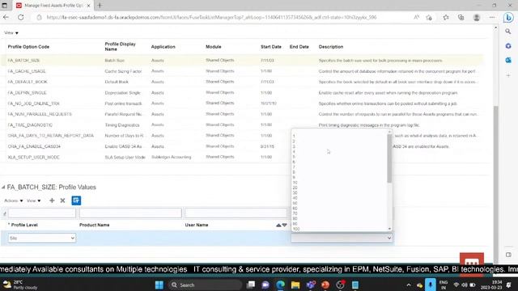Show hidden system tray icons
This screenshot has width=518, height=291.
click(x=409, y=285)
